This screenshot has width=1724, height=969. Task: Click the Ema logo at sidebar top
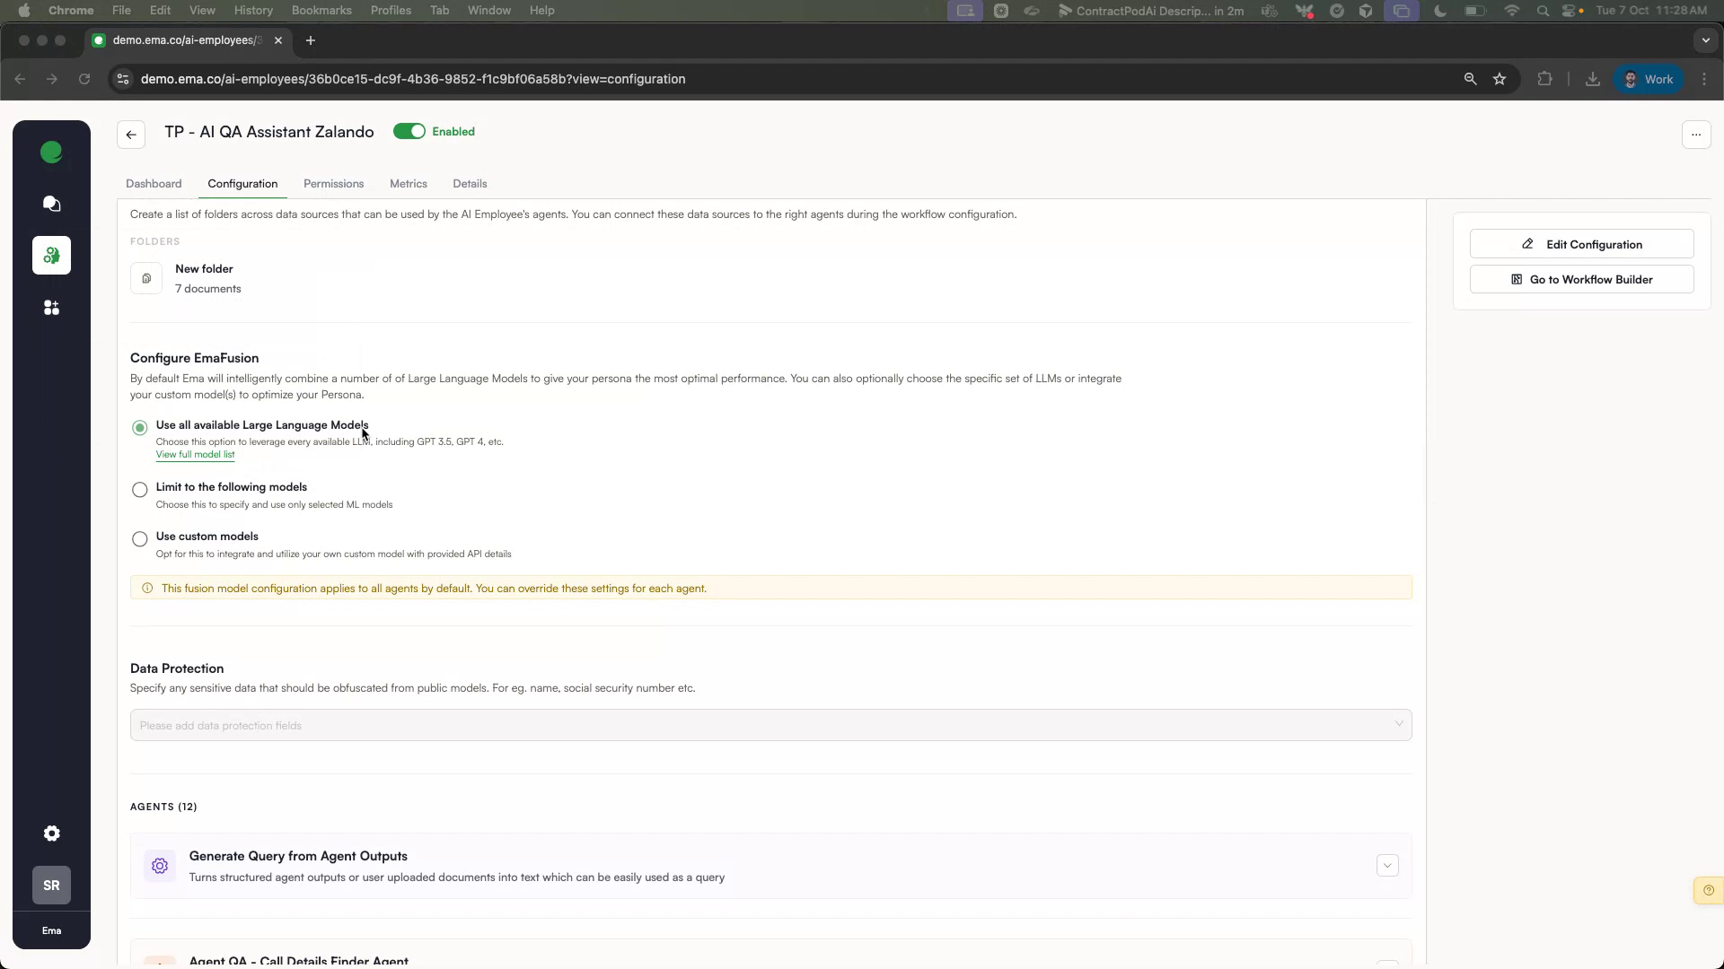point(51,152)
